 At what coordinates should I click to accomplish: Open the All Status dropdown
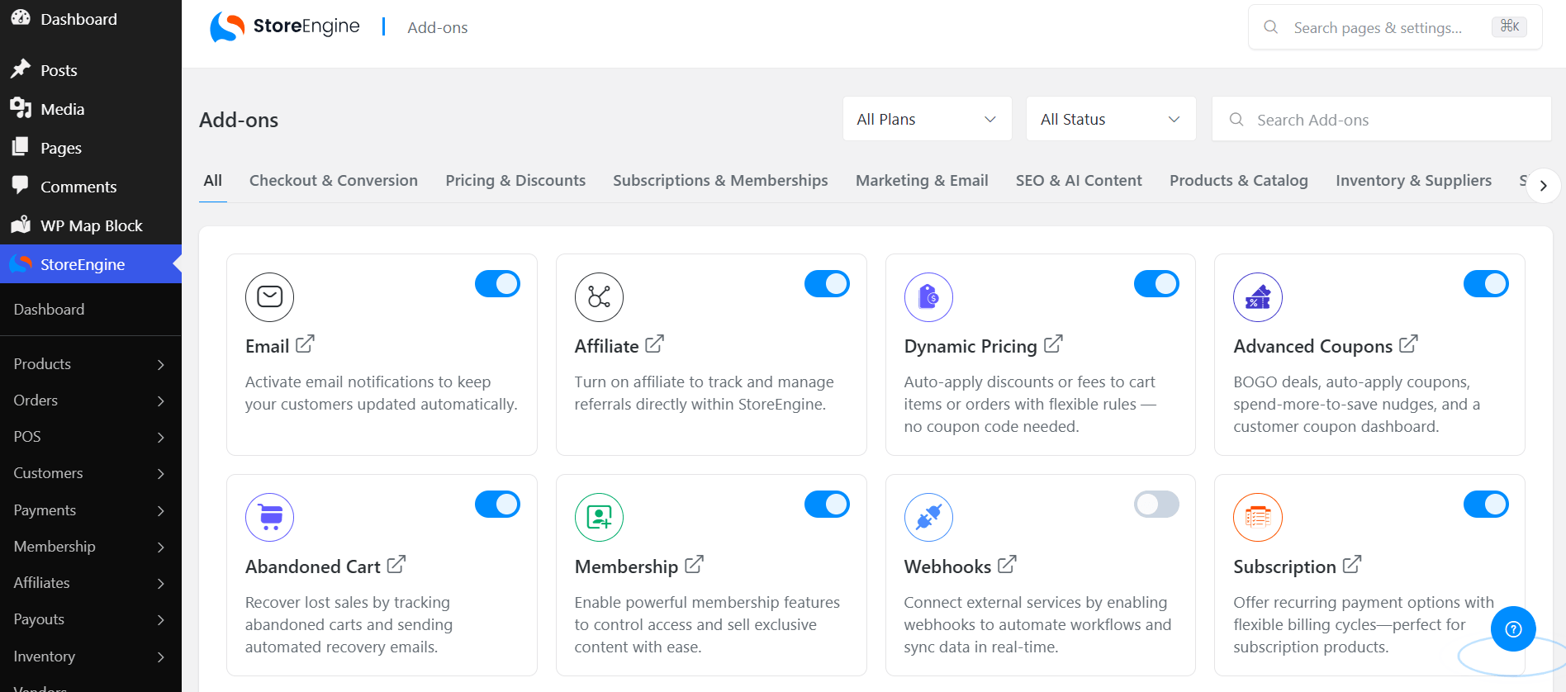pyautogui.click(x=1111, y=119)
